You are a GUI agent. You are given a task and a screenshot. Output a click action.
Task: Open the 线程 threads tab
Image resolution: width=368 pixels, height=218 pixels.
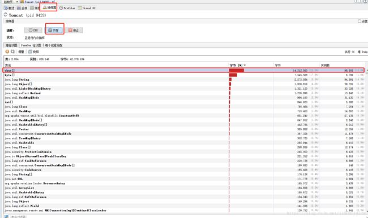pos(35,8)
